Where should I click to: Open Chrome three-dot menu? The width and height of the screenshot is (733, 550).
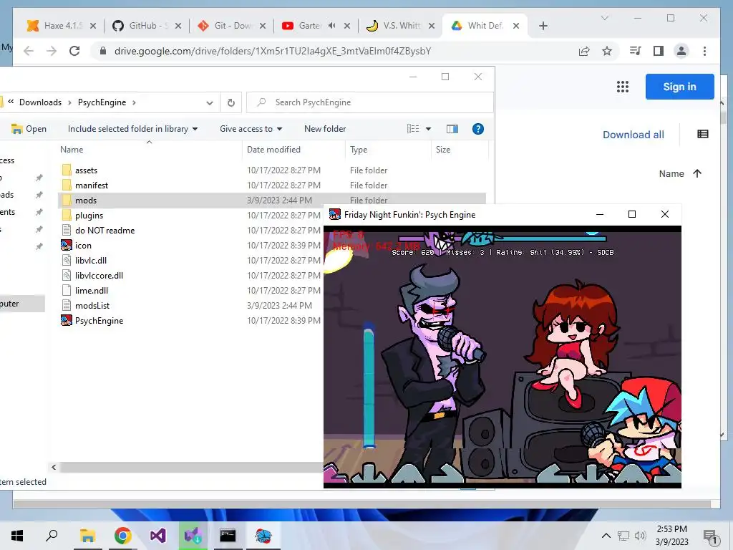point(704,51)
